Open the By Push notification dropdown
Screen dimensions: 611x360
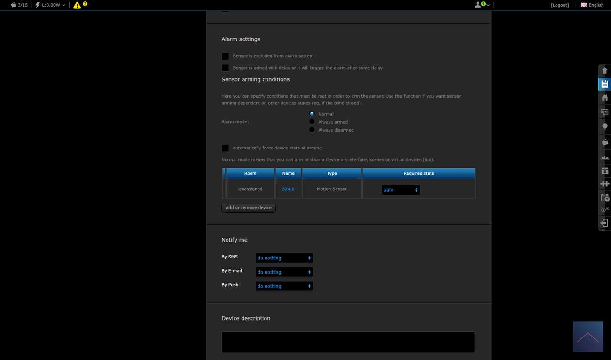[x=284, y=286]
